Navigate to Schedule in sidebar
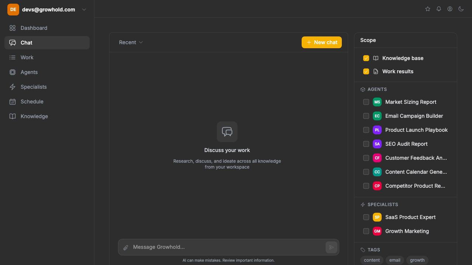This screenshot has width=472, height=265. tap(32, 102)
